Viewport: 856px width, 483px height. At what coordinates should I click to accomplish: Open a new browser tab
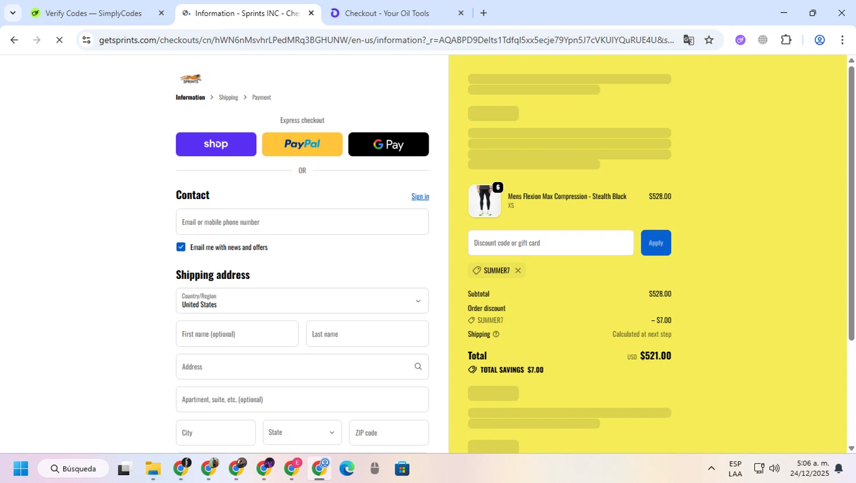click(484, 13)
